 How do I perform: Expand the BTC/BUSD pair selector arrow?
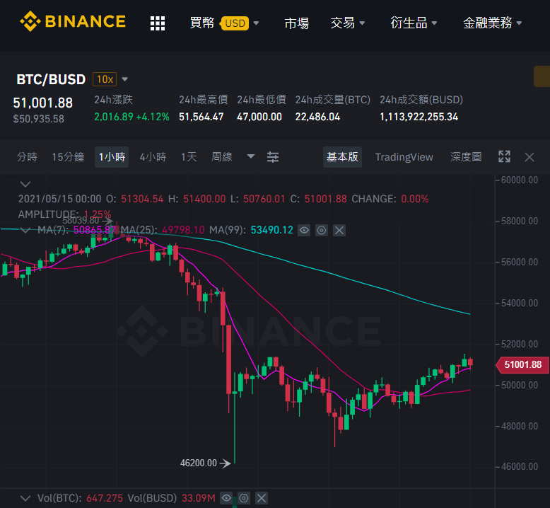pyautogui.click(x=124, y=79)
